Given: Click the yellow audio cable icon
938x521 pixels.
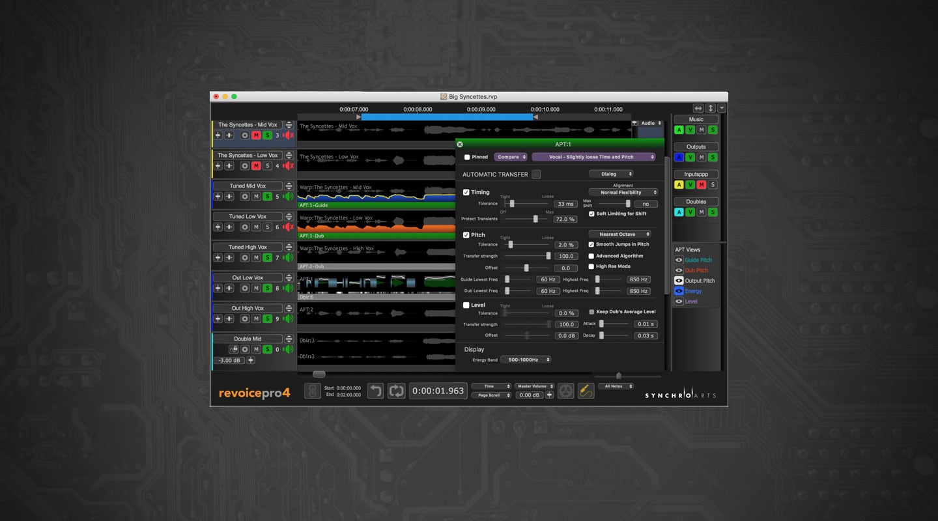Looking at the screenshot, I should (586, 391).
